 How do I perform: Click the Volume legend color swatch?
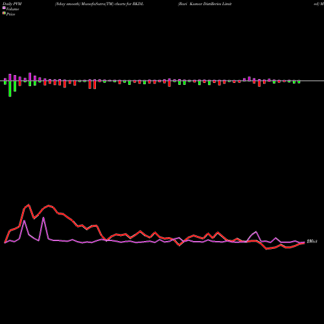pos(4,8)
